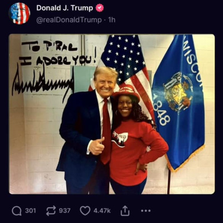
Task: View the 4.47k likes count
Action: 102,211
